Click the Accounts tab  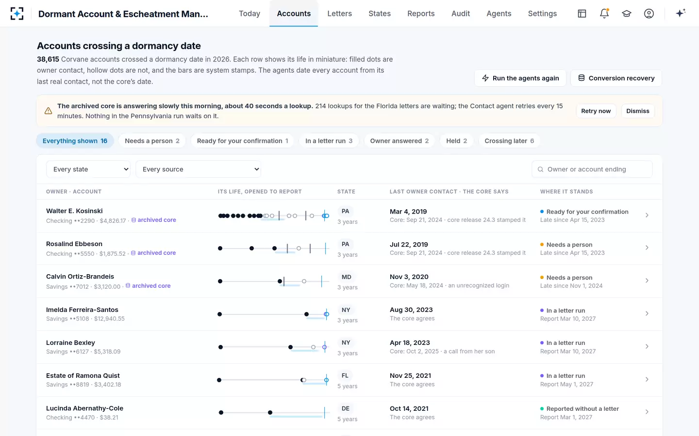tap(294, 14)
